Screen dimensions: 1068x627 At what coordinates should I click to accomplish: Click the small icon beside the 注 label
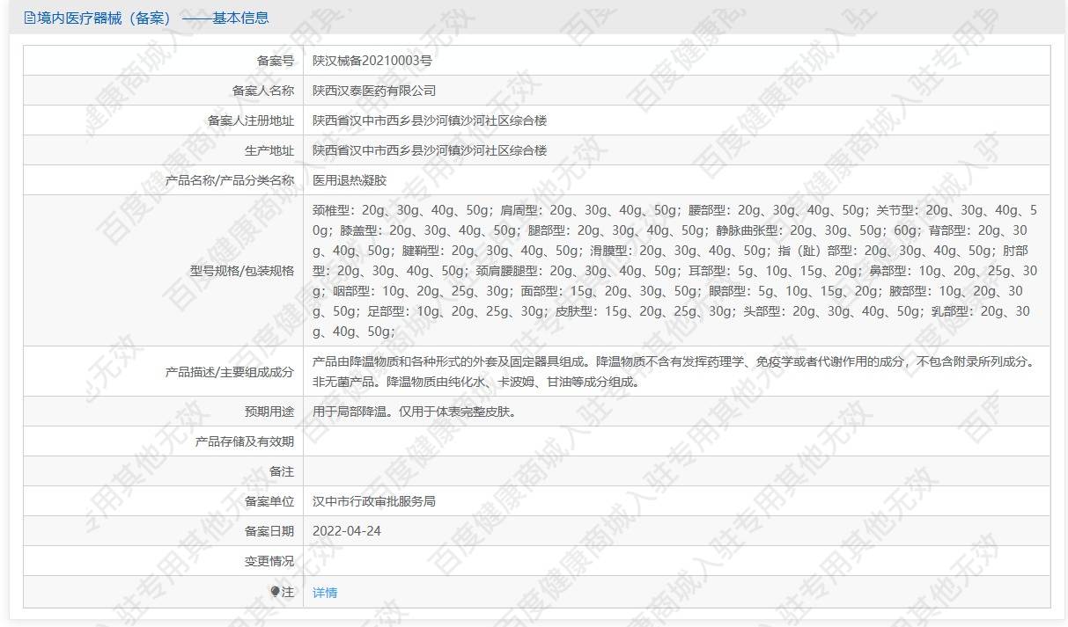click(x=275, y=592)
